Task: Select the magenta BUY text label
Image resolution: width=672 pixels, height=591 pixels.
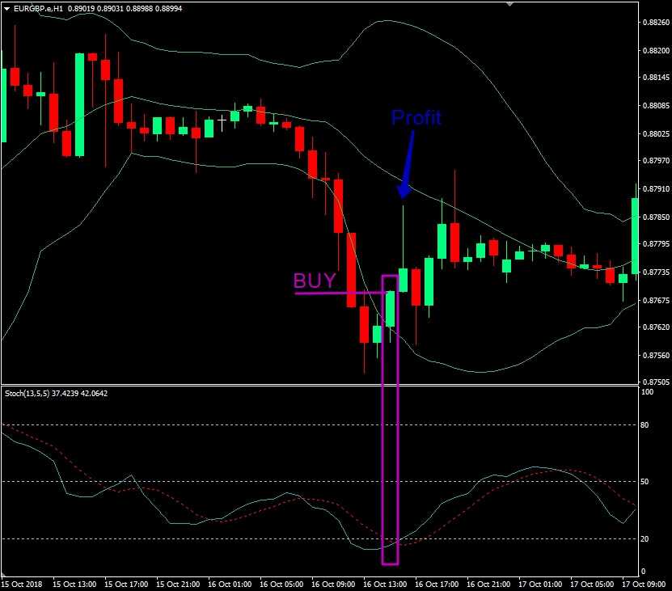Action: 314,281
